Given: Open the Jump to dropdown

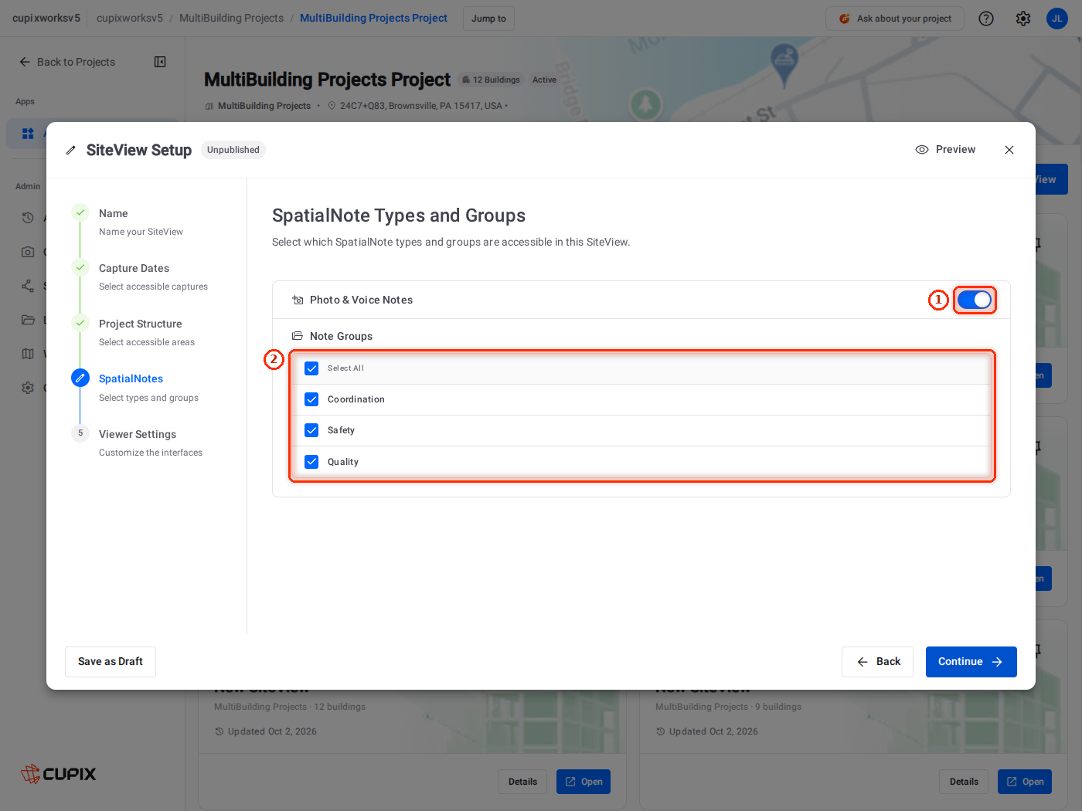Looking at the screenshot, I should [488, 19].
